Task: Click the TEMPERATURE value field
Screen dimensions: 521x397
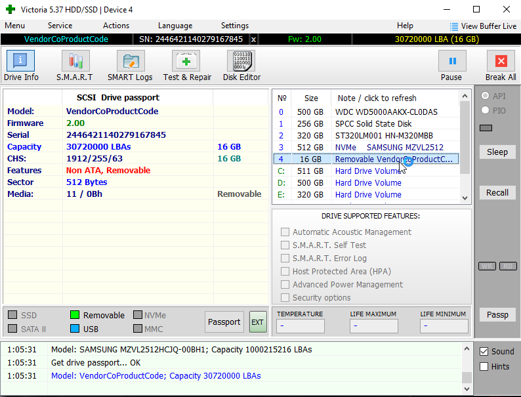Action: 301,326
